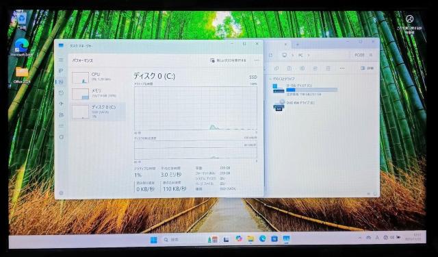Viewport: 438px width, 257px height.
Task: Open Task Manager settings gear
Action: 61,193
